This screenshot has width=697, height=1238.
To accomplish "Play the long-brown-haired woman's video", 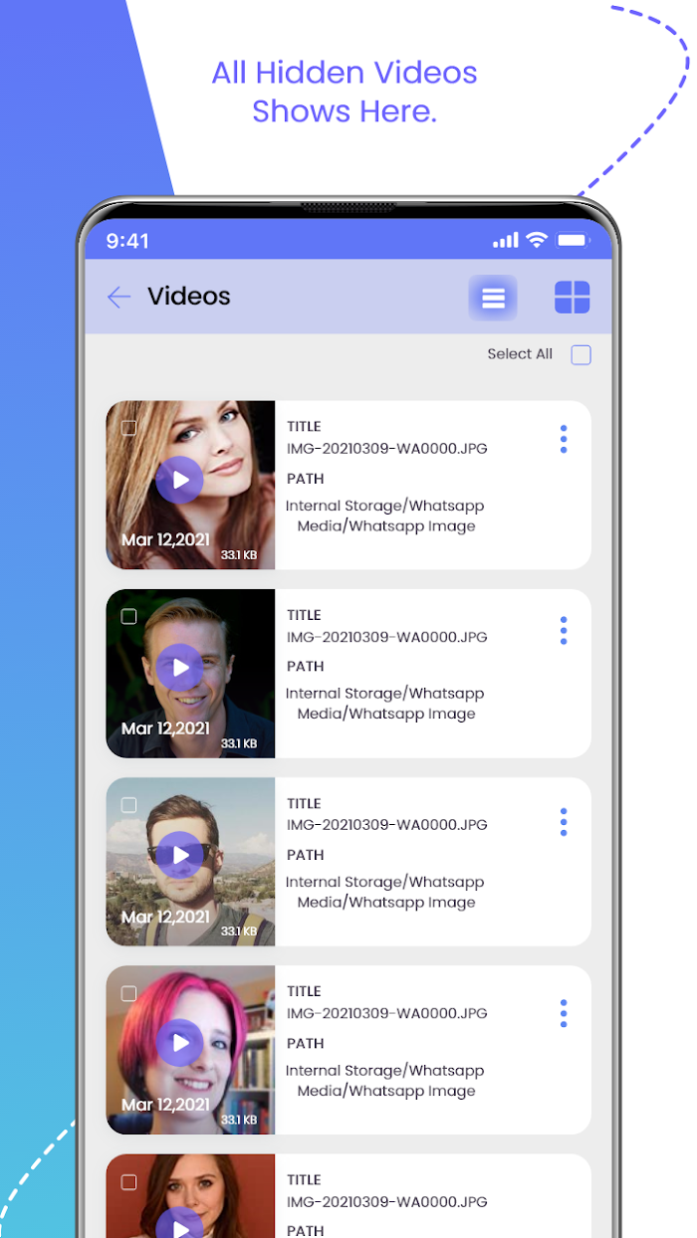I will tap(180, 481).
